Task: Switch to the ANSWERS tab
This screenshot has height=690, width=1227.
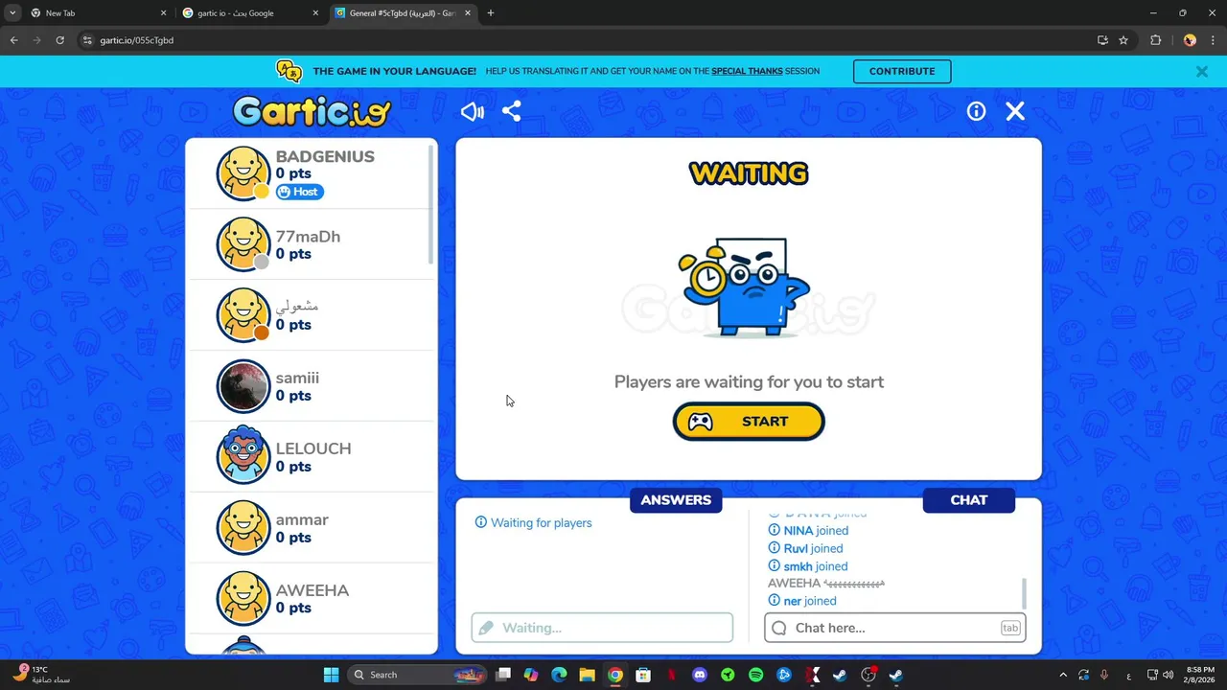Action: pos(676,500)
